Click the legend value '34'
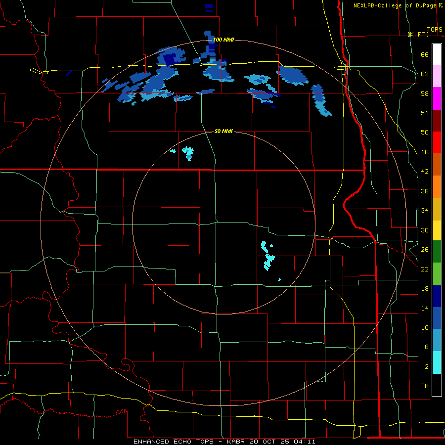The image size is (445, 445). [425, 211]
